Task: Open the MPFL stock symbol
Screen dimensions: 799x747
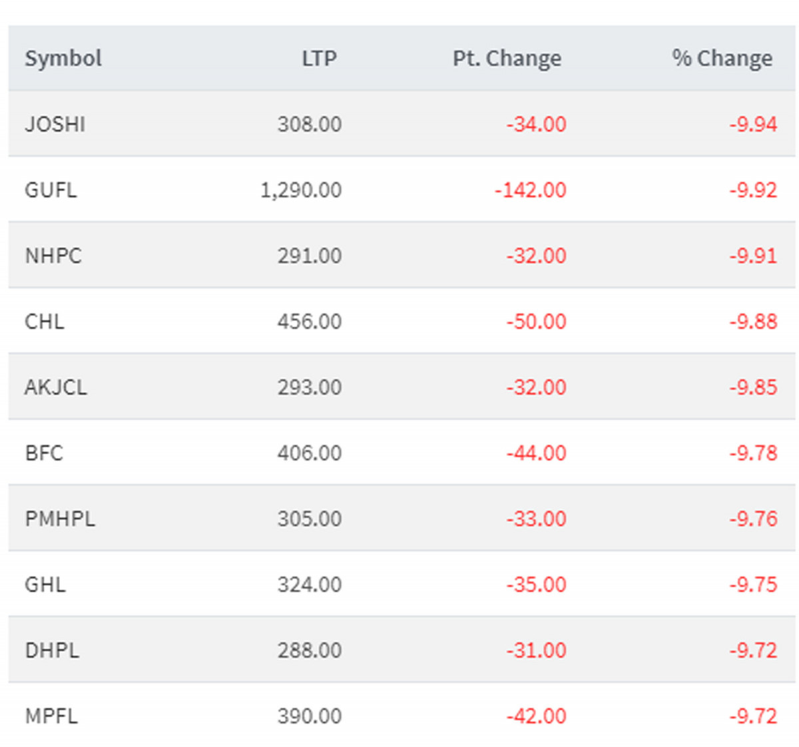Action: pyautogui.click(x=51, y=716)
